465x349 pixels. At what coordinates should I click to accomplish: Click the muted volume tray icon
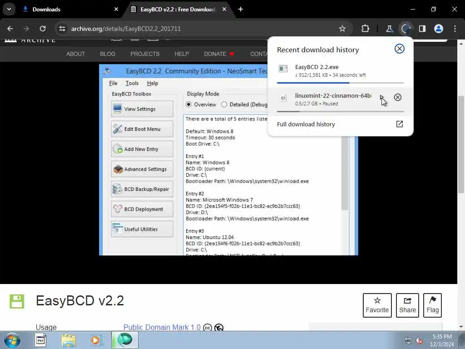coord(419,341)
